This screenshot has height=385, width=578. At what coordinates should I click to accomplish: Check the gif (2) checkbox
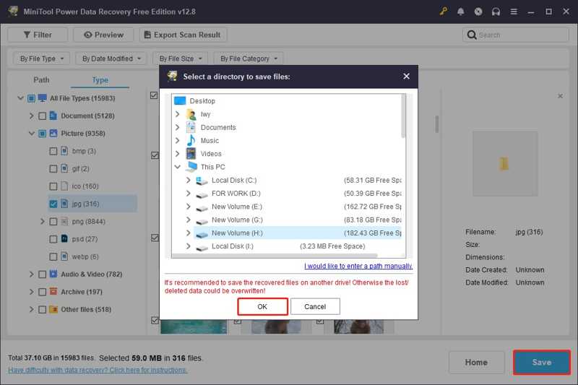point(53,169)
